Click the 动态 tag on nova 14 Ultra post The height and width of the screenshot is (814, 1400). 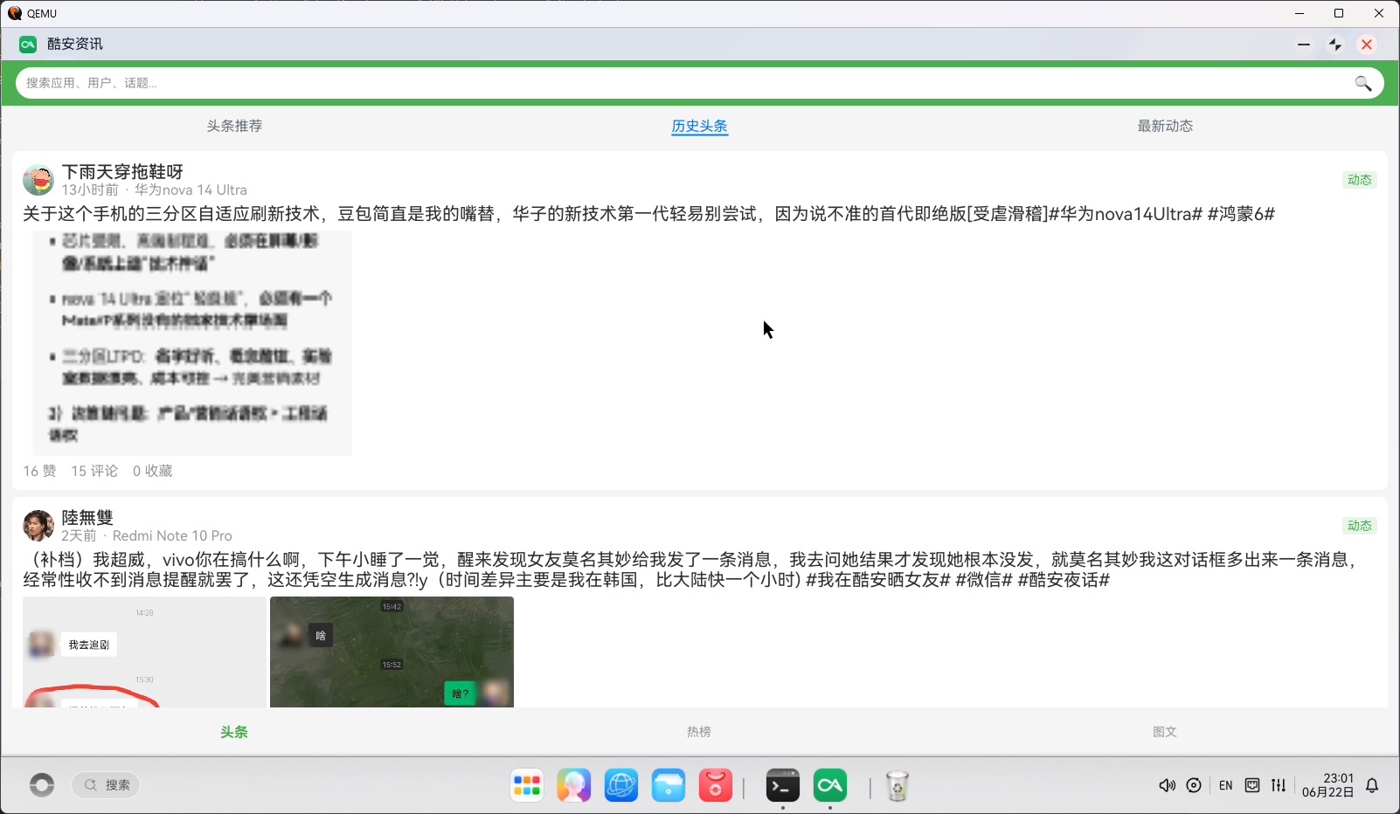(x=1360, y=180)
